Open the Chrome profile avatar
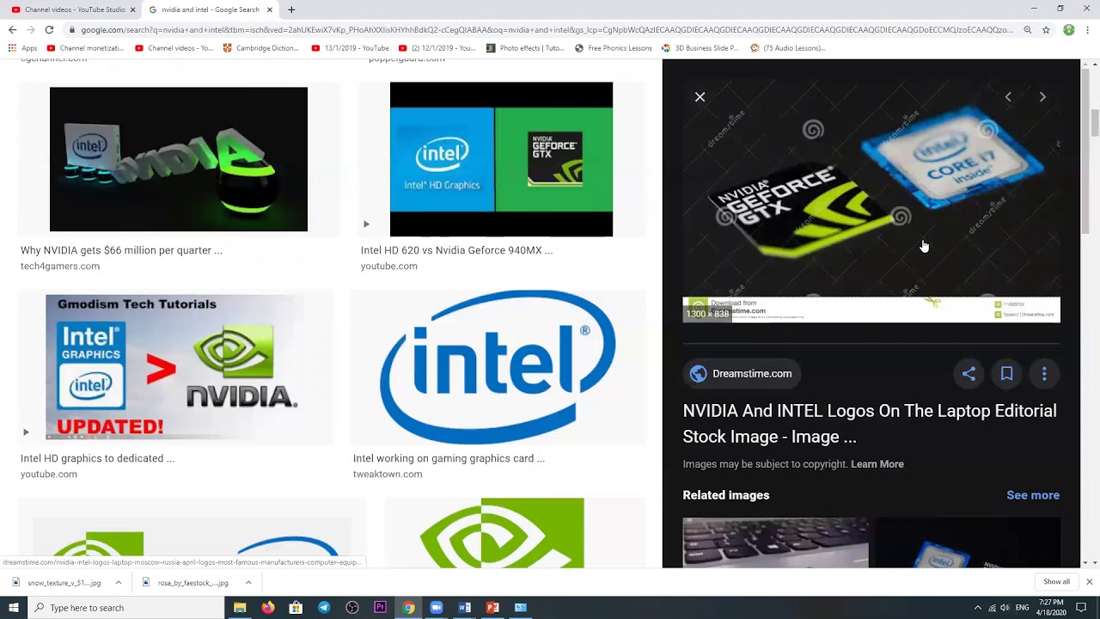Image resolution: width=1100 pixels, height=619 pixels. 1069,29
